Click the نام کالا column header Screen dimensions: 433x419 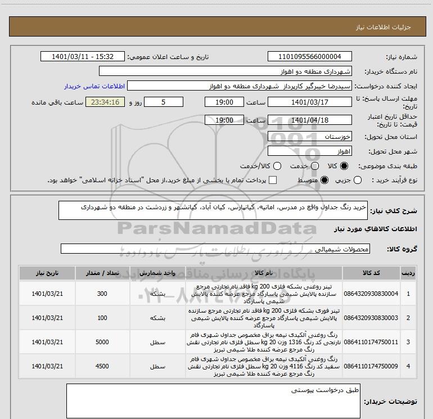(263, 273)
